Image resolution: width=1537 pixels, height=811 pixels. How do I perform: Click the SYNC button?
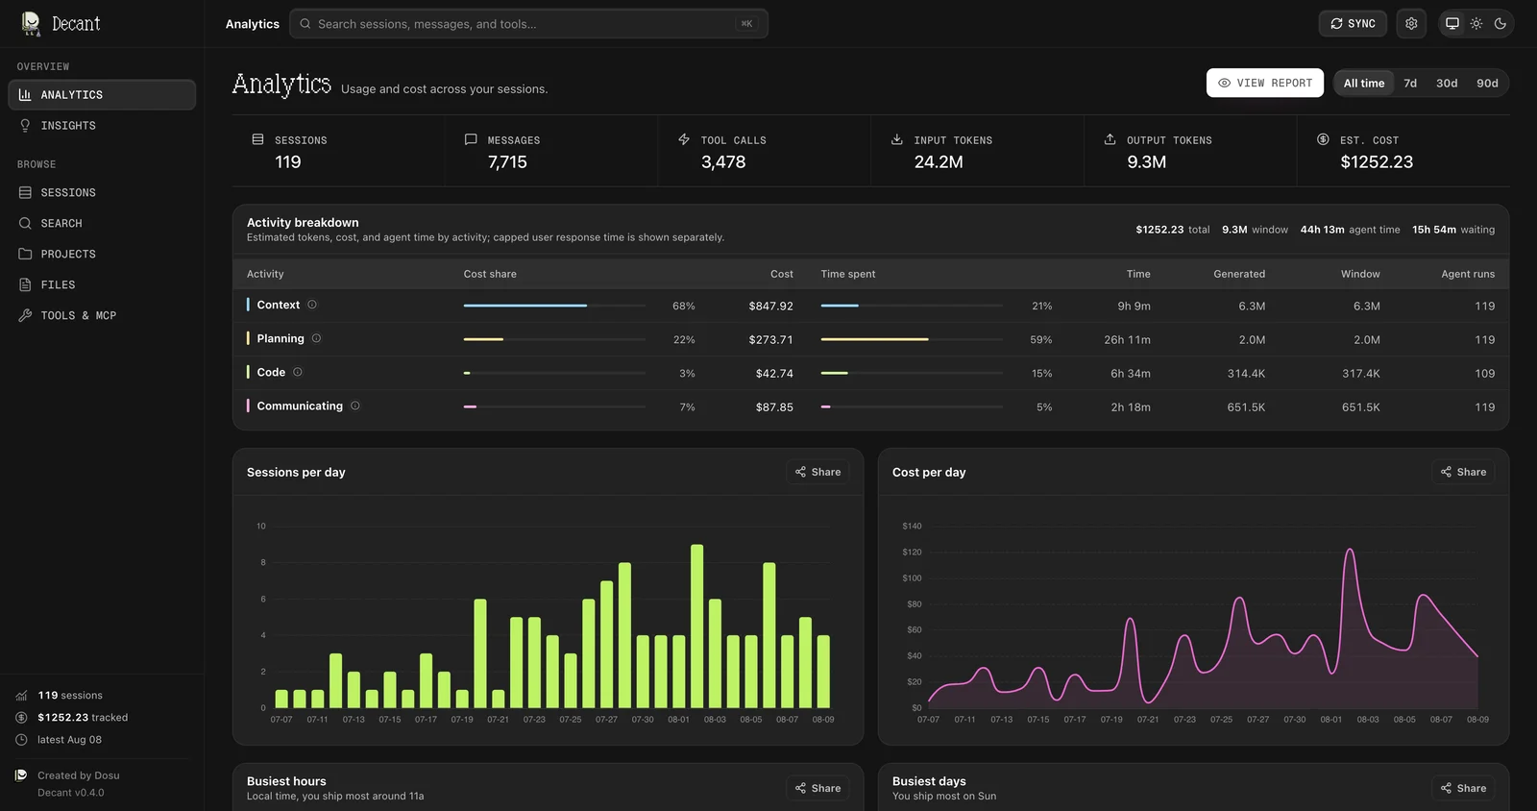coord(1353,24)
